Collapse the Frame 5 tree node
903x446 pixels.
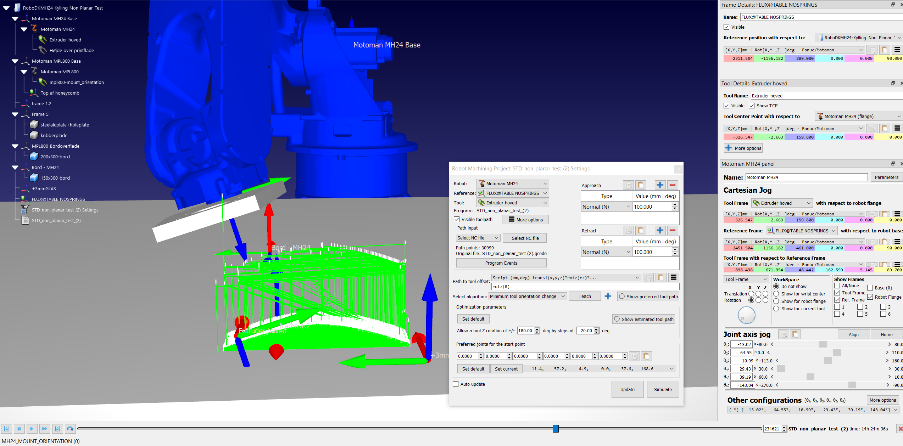pos(15,114)
